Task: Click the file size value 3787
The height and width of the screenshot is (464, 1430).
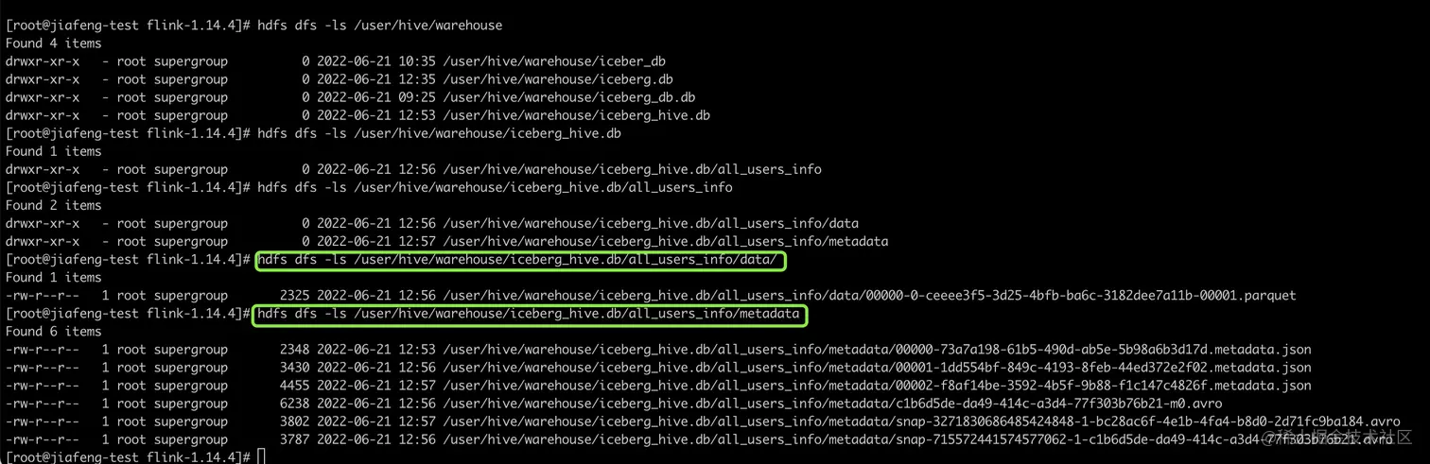Action: [294, 439]
